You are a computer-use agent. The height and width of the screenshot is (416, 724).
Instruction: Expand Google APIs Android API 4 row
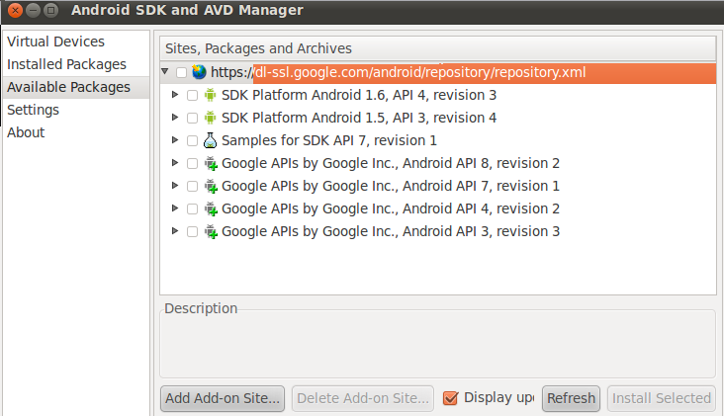[174, 208]
